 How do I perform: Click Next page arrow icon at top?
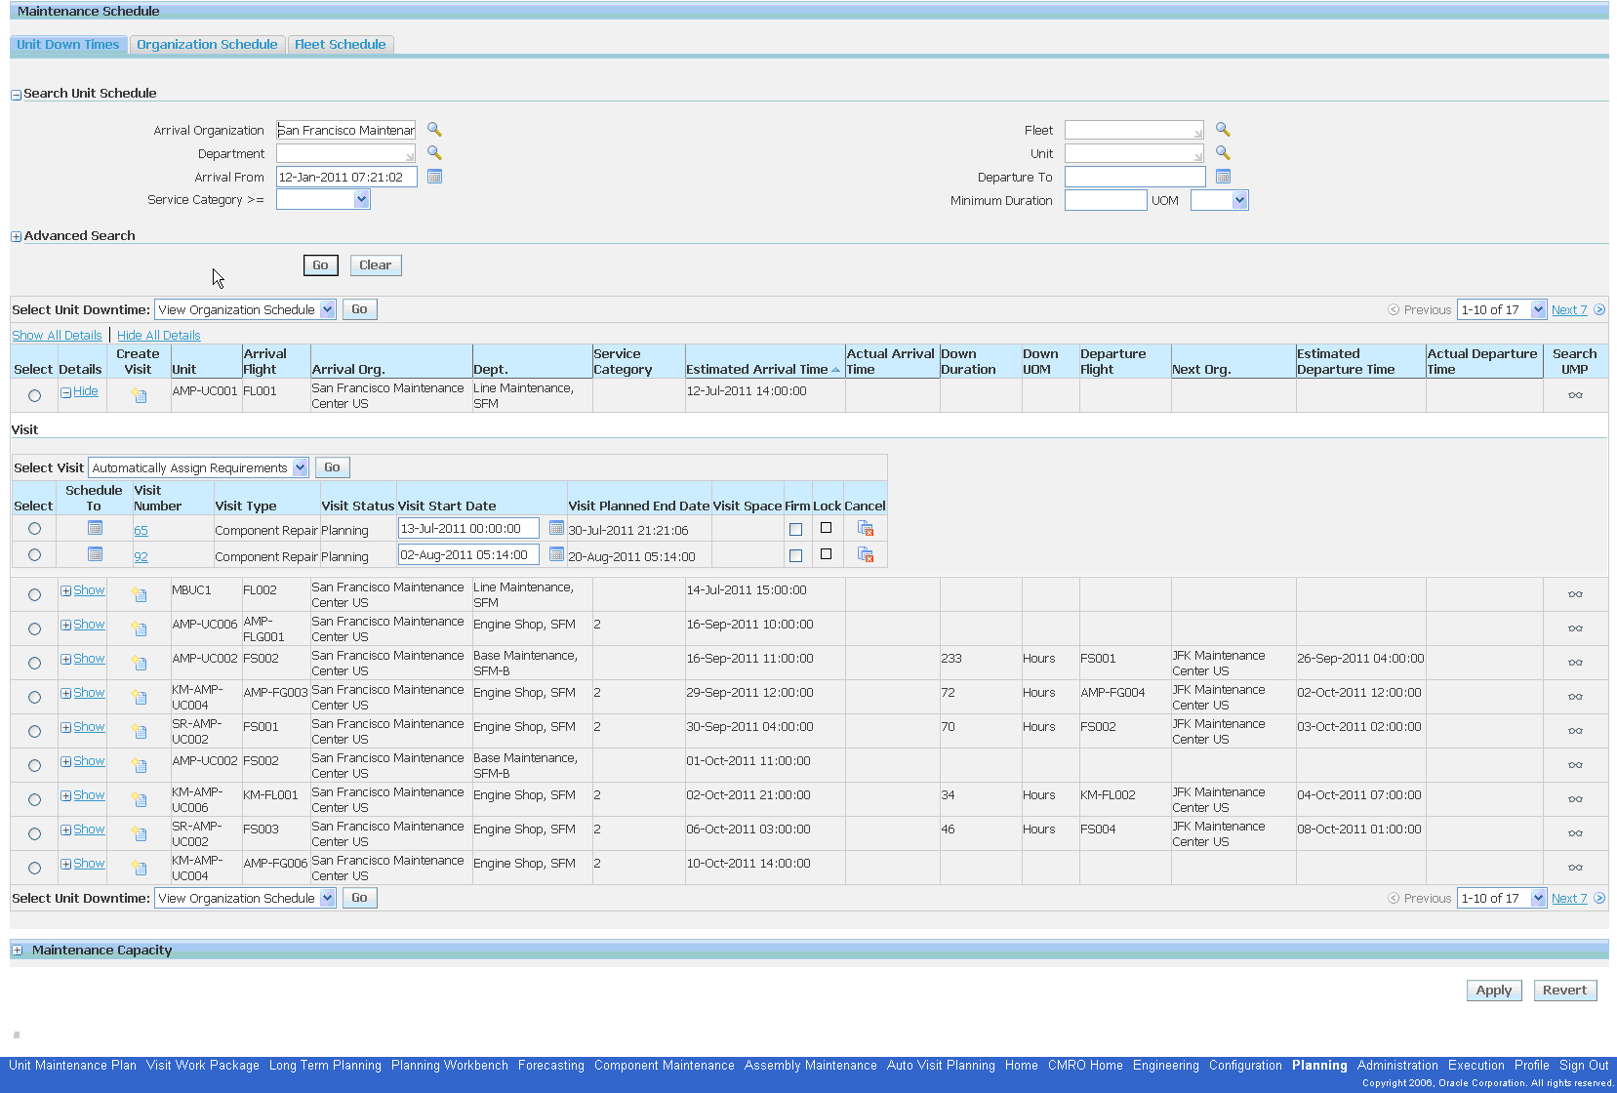coord(1599,309)
